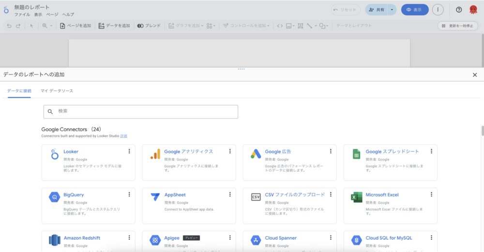484x252 pixels.
Task: Close the データのレポートへの追加 panel
Action: [474, 75]
